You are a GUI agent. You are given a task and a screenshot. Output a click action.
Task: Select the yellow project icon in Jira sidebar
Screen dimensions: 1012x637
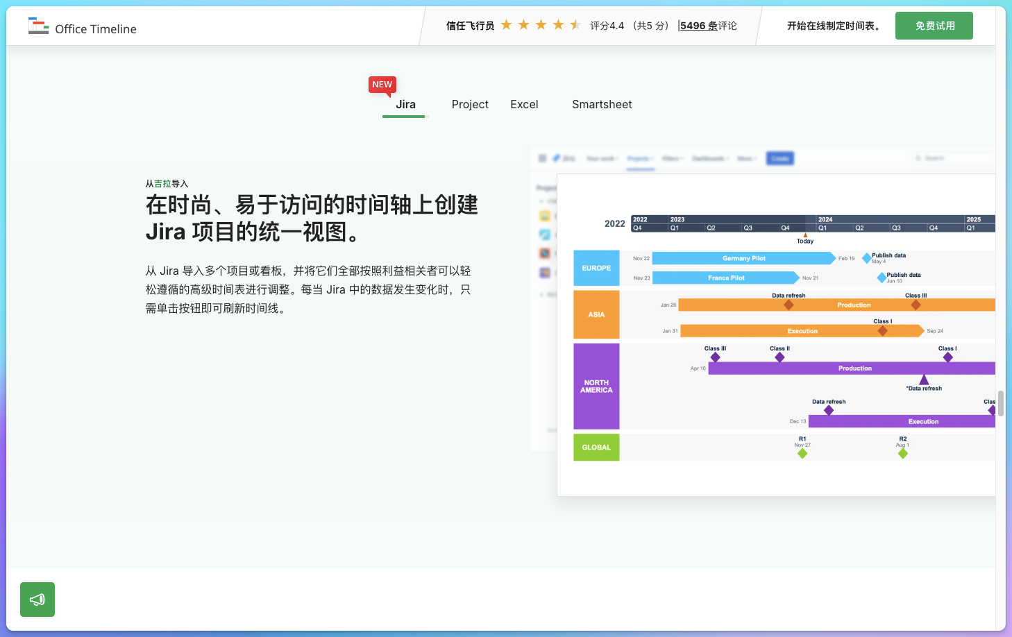click(x=544, y=216)
